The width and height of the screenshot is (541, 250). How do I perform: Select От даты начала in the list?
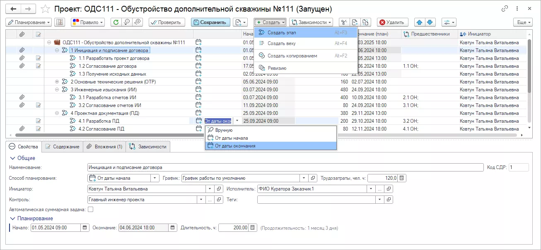tap(231, 138)
